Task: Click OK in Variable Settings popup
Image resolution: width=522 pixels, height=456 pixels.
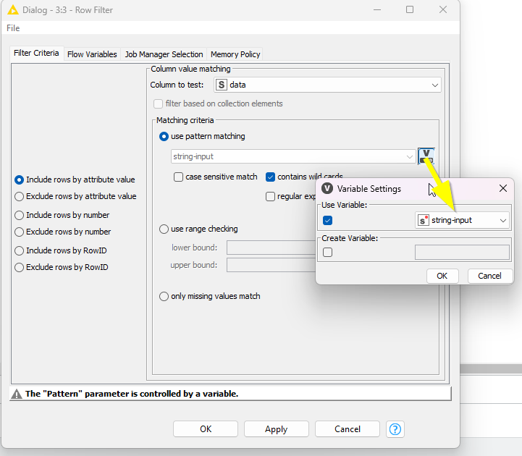Action: pos(442,276)
